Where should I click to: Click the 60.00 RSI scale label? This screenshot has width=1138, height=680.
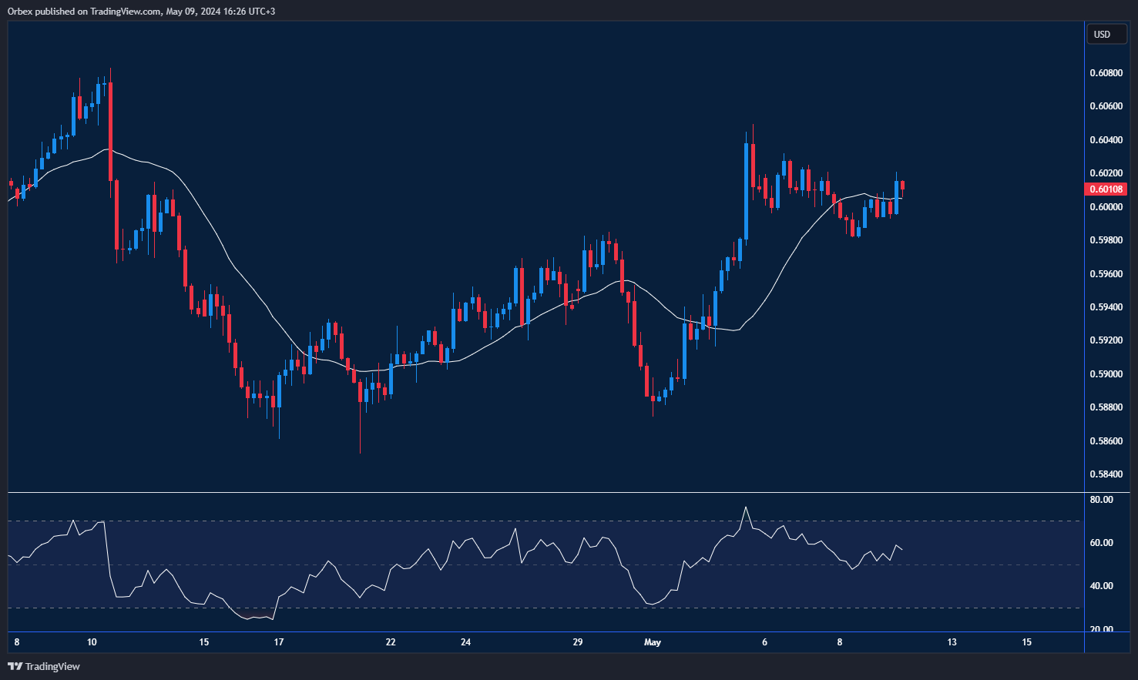coord(1101,543)
